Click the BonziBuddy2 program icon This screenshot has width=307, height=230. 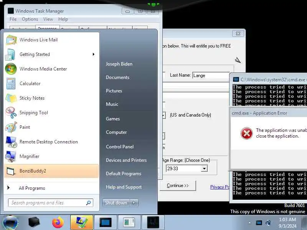[10, 171]
